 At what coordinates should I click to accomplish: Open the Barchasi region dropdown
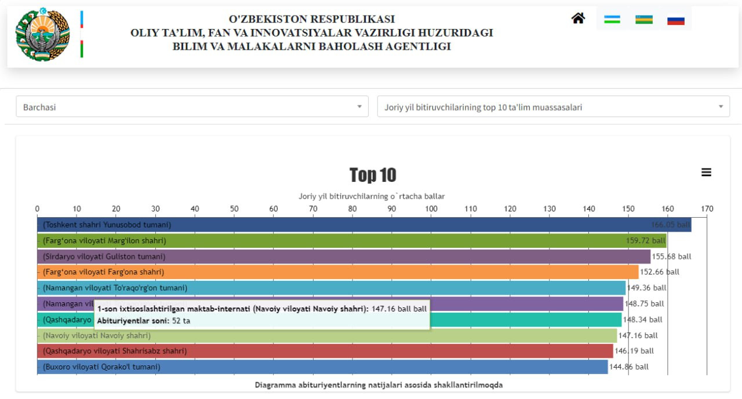191,107
